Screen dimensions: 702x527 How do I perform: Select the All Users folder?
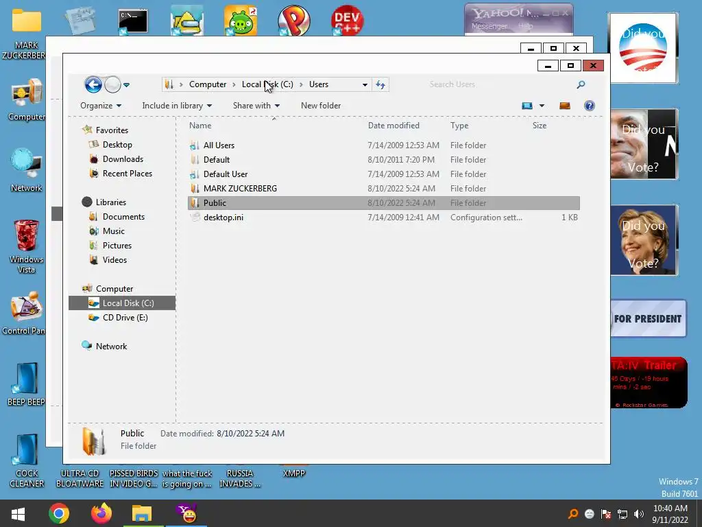click(384, 145)
